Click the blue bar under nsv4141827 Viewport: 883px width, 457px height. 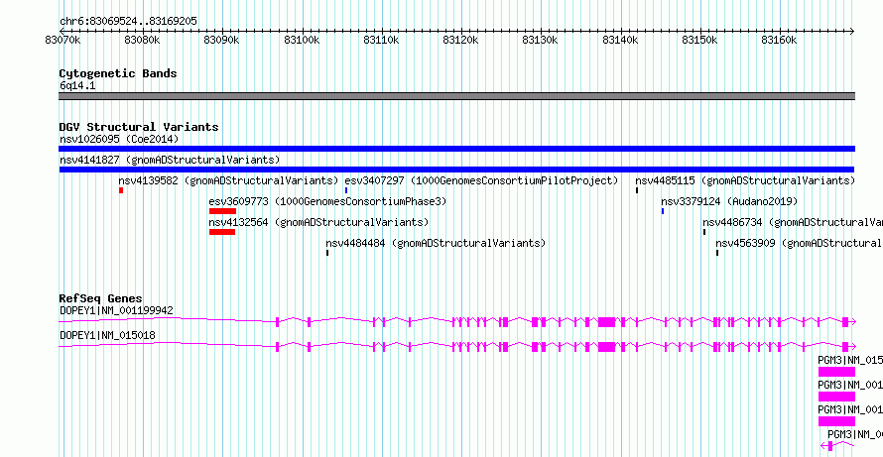(x=456, y=170)
